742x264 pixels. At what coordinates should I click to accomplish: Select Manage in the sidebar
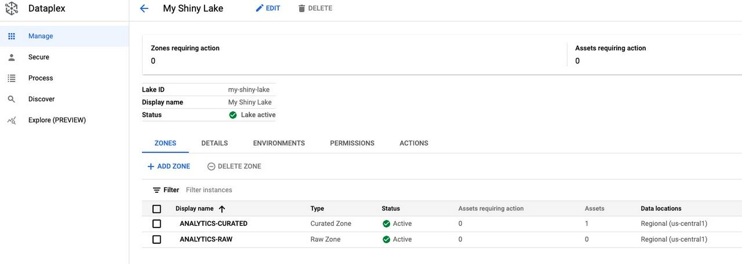(64, 36)
